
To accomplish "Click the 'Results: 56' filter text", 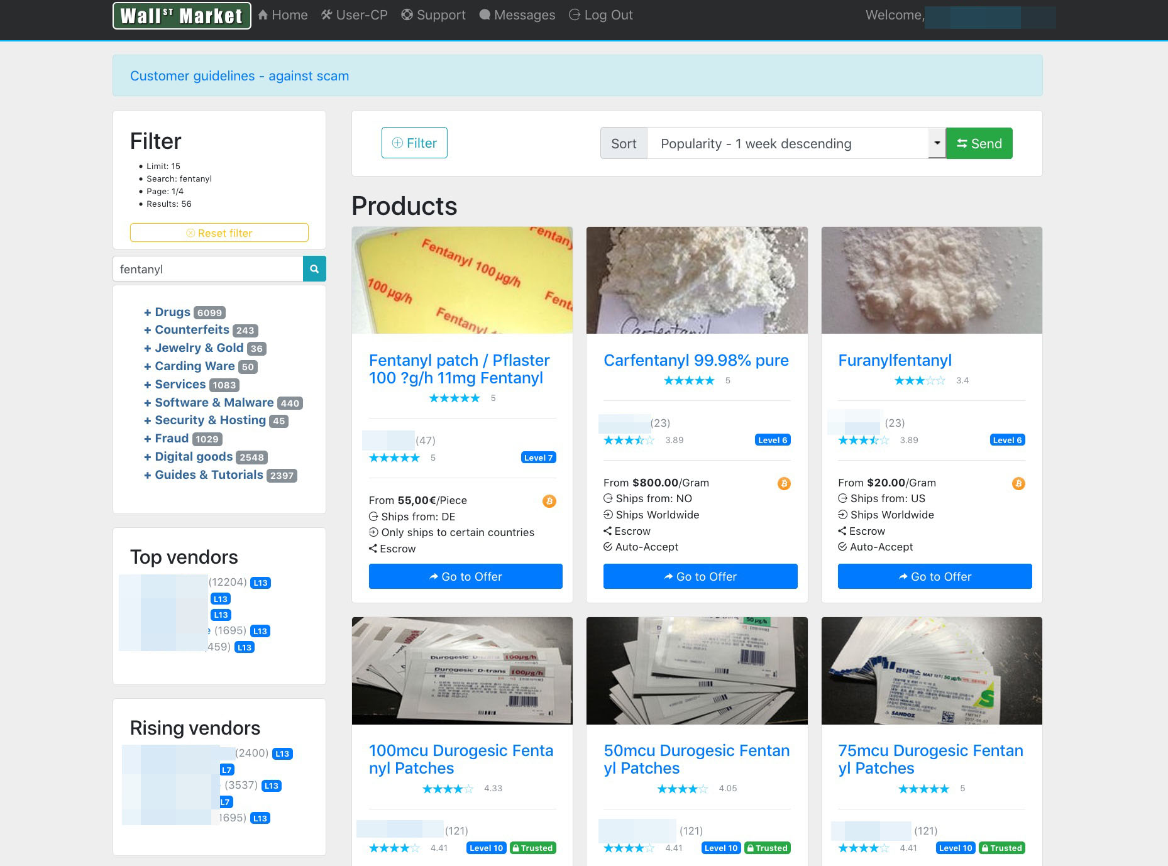I will click(x=169, y=204).
